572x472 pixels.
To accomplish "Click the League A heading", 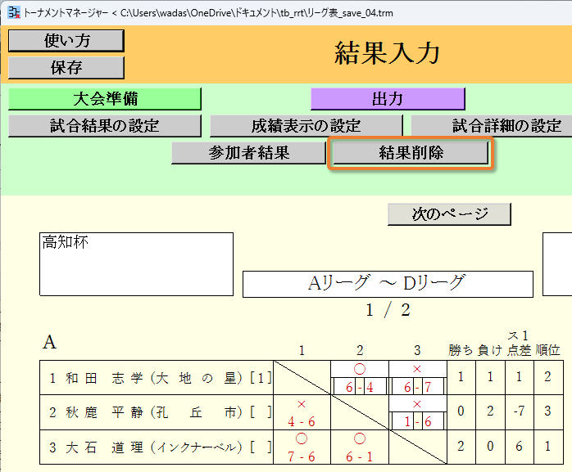I will [x=50, y=343].
